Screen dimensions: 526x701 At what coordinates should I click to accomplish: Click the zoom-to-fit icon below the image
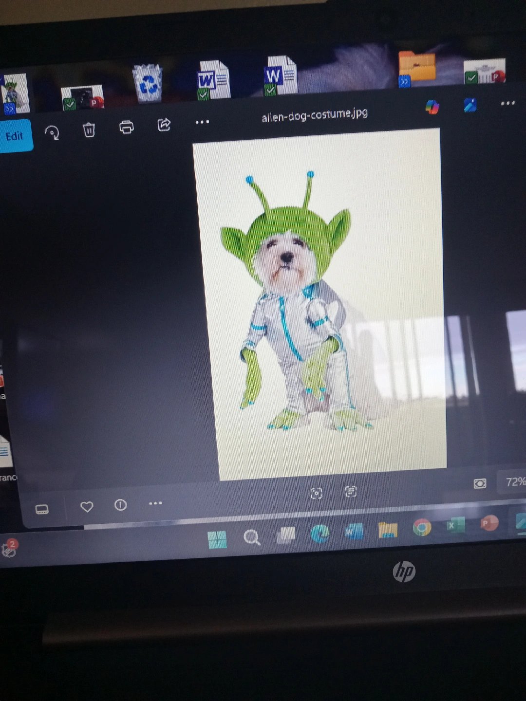(316, 494)
